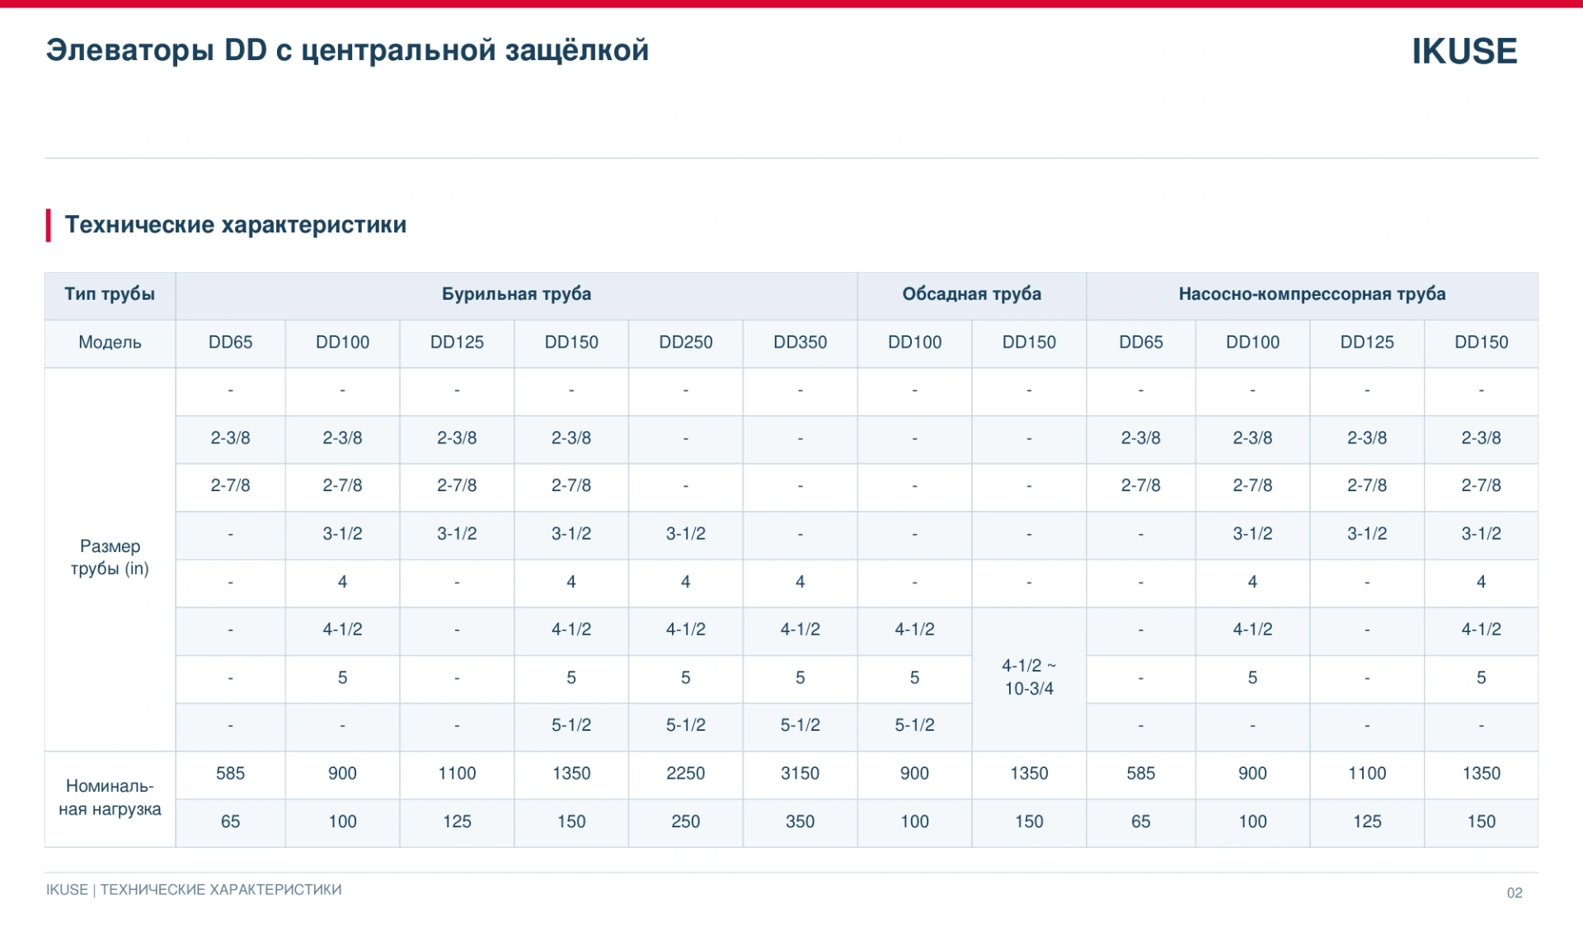The width and height of the screenshot is (1583, 927).
Task: Select the 'Технические характеристики' section heading
Action: pos(236,224)
